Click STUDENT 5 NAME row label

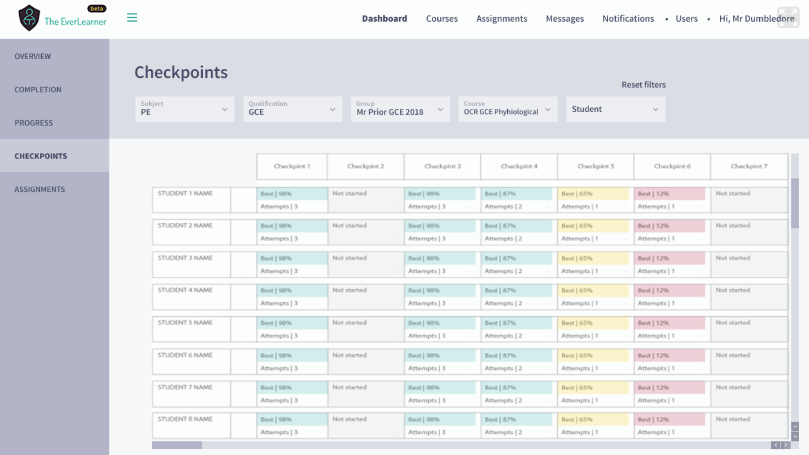click(185, 323)
